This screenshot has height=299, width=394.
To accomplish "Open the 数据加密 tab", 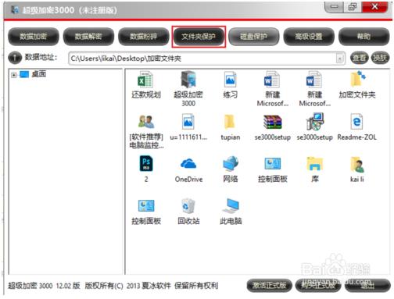I will pyautogui.click(x=34, y=36).
